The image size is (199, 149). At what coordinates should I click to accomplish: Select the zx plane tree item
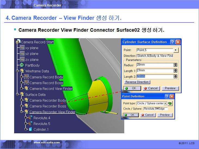tap(32, 60)
